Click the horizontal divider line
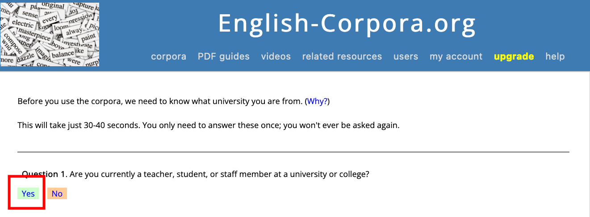590x217 pixels. pos(293,152)
